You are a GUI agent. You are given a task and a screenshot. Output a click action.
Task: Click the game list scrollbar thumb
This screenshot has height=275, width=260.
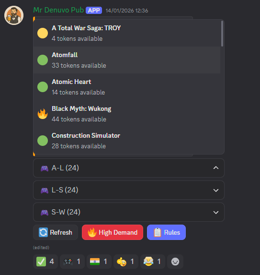click(x=222, y=34)
